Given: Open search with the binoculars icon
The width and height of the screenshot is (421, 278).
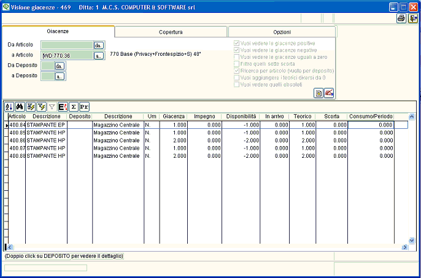Looking at the screenshot, I should [20, 107].
